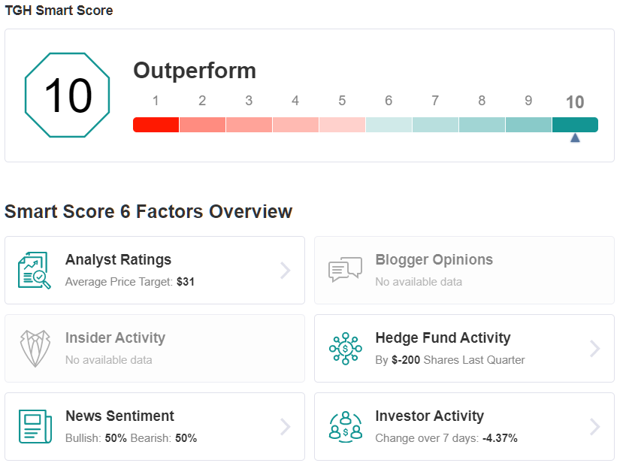
Task: Click the News Sentiment newspaper icon
Action: (x=35, y=426)
